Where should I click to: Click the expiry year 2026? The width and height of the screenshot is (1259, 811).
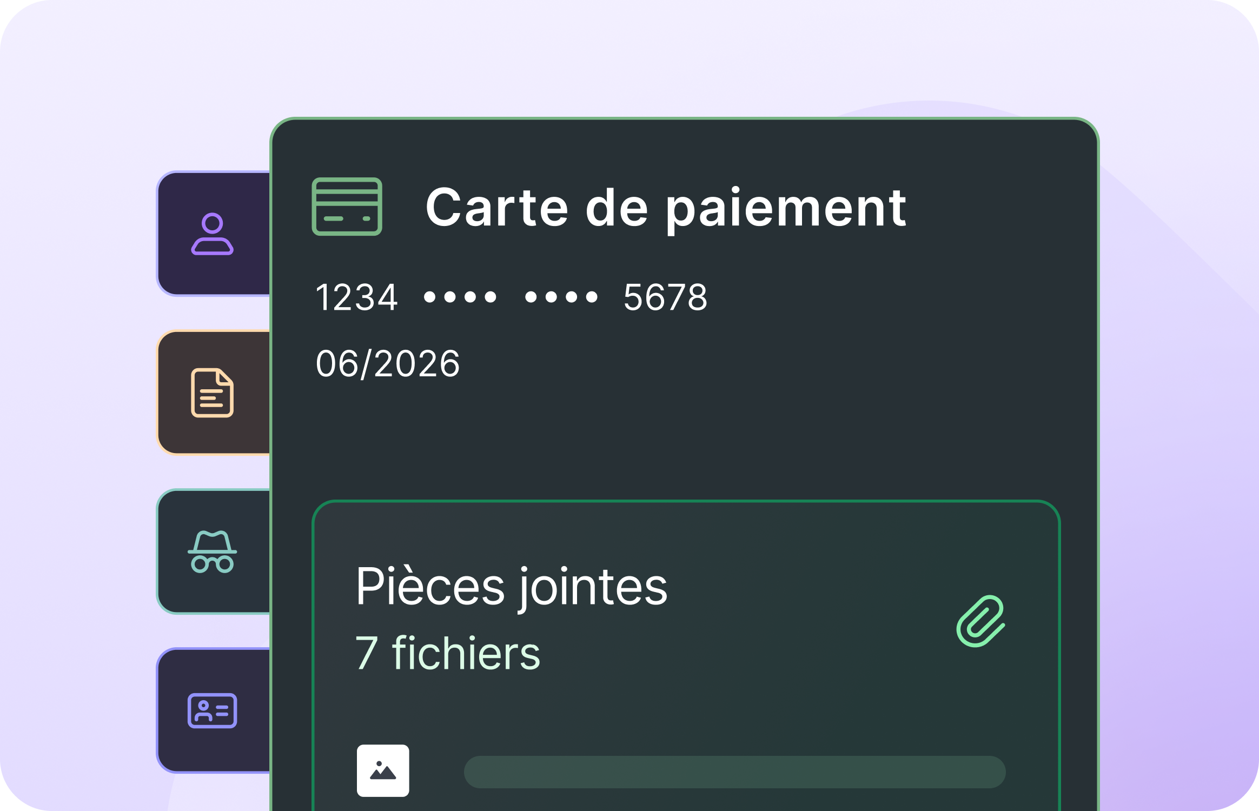click(x=416, y=363)
